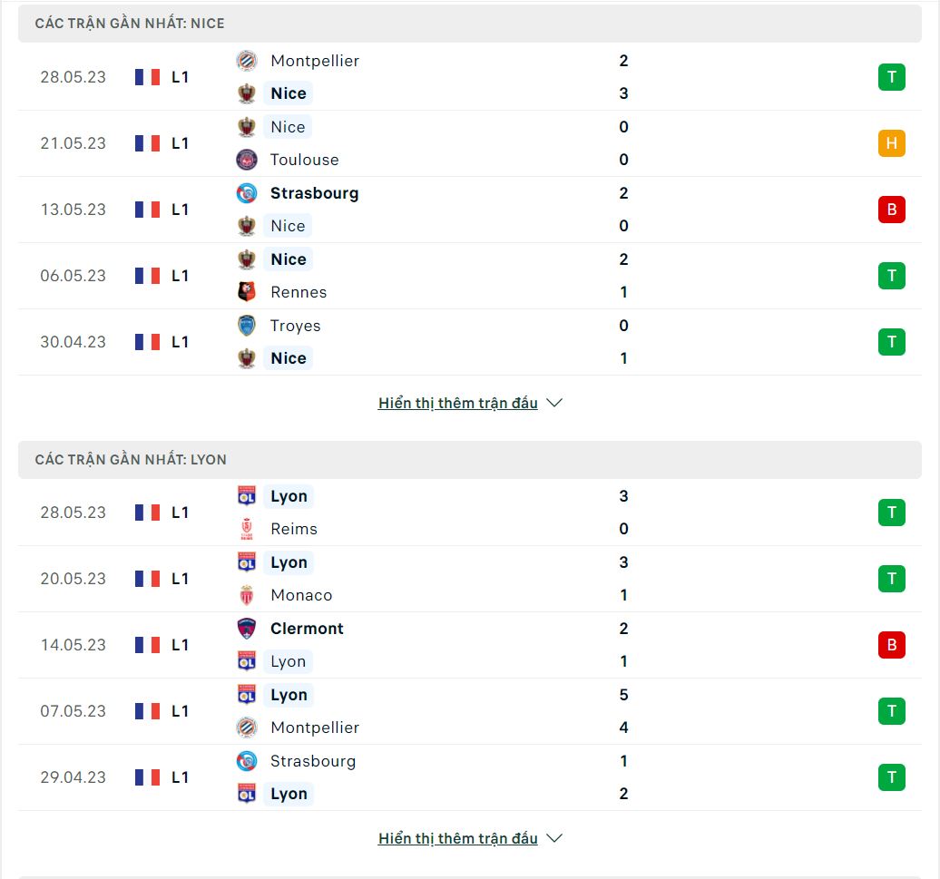Click the Monaco club crest
The image size is (940, 879).
point(247,595)
